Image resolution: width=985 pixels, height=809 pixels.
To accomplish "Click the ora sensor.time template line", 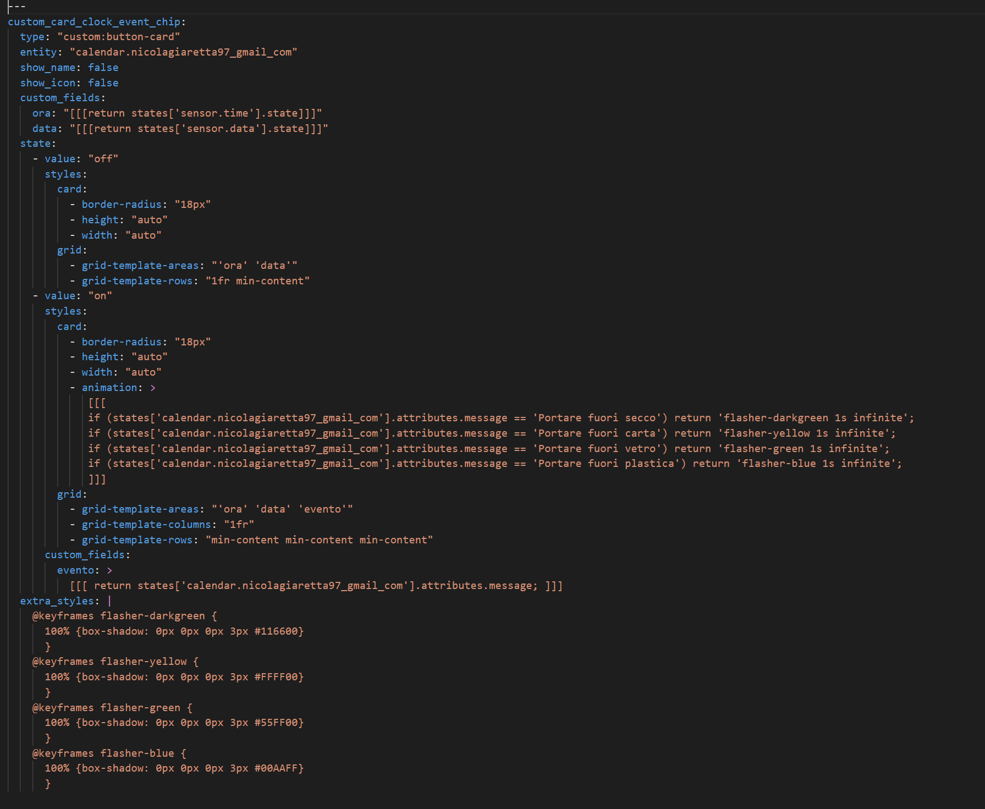I will [x=177, y=113].
